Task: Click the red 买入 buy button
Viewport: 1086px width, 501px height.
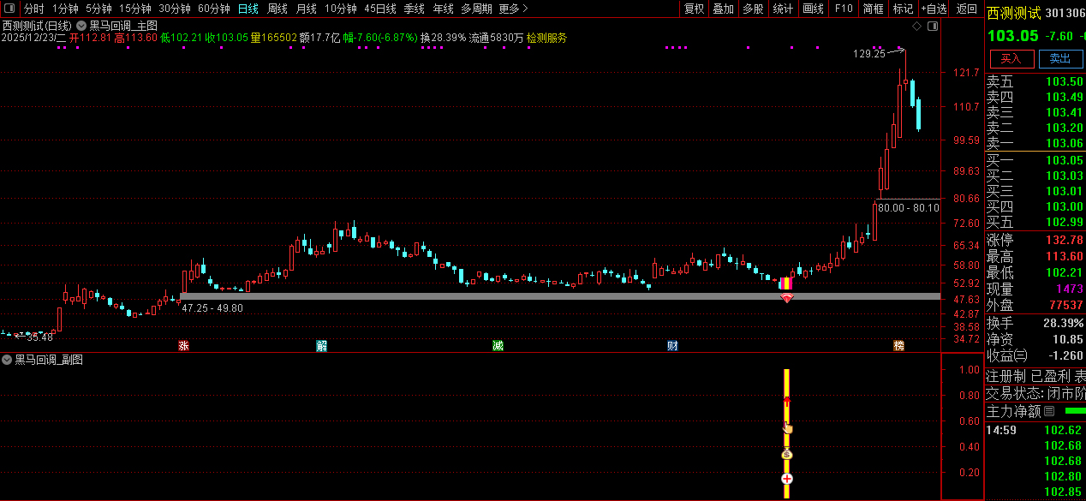Action: pos(1011,58)
